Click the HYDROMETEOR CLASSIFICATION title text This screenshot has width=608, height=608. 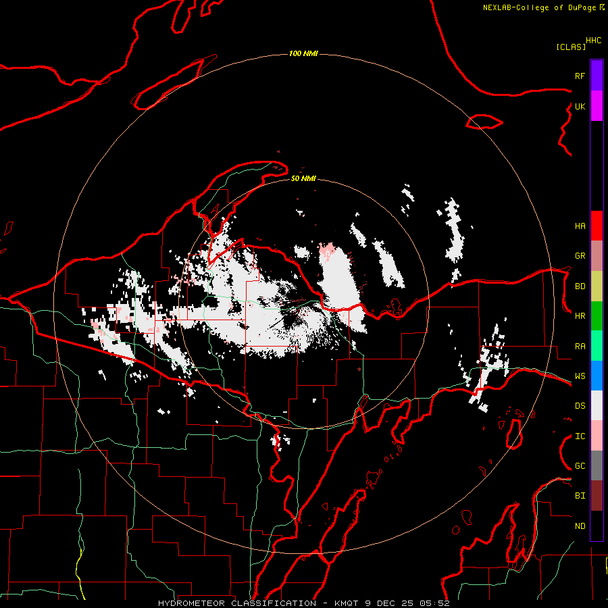237,603
